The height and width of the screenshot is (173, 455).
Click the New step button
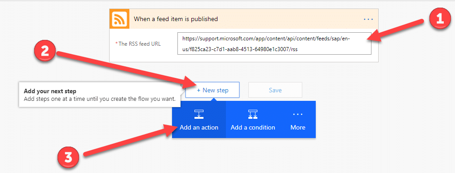coord(212,90)
